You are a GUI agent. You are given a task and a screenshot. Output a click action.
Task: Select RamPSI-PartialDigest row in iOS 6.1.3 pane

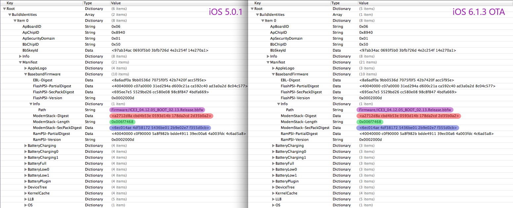pos(381,134)
